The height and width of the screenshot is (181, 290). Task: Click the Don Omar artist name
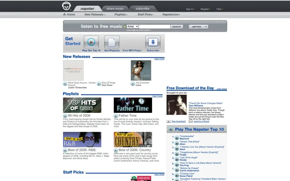click(107, 85)
